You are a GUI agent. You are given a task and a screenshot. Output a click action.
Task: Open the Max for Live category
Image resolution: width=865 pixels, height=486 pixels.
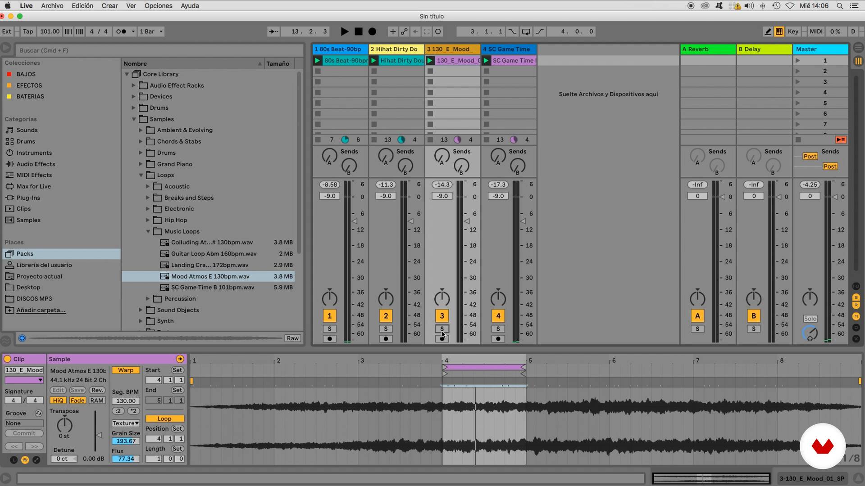[33, 186]
